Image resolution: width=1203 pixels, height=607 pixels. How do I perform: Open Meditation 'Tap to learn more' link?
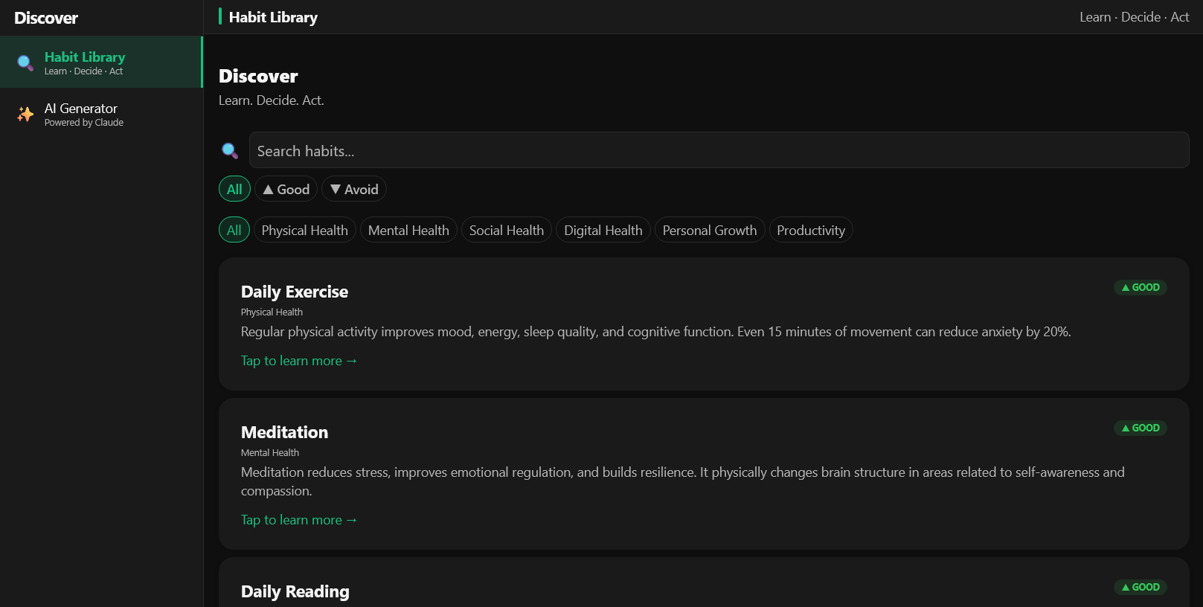click(299, 520)
